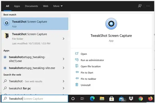The width and height of the screenshot is (155, 103).
Task: Choose Pin to Start
Action: pyautogui.click(x=87, y=73)
